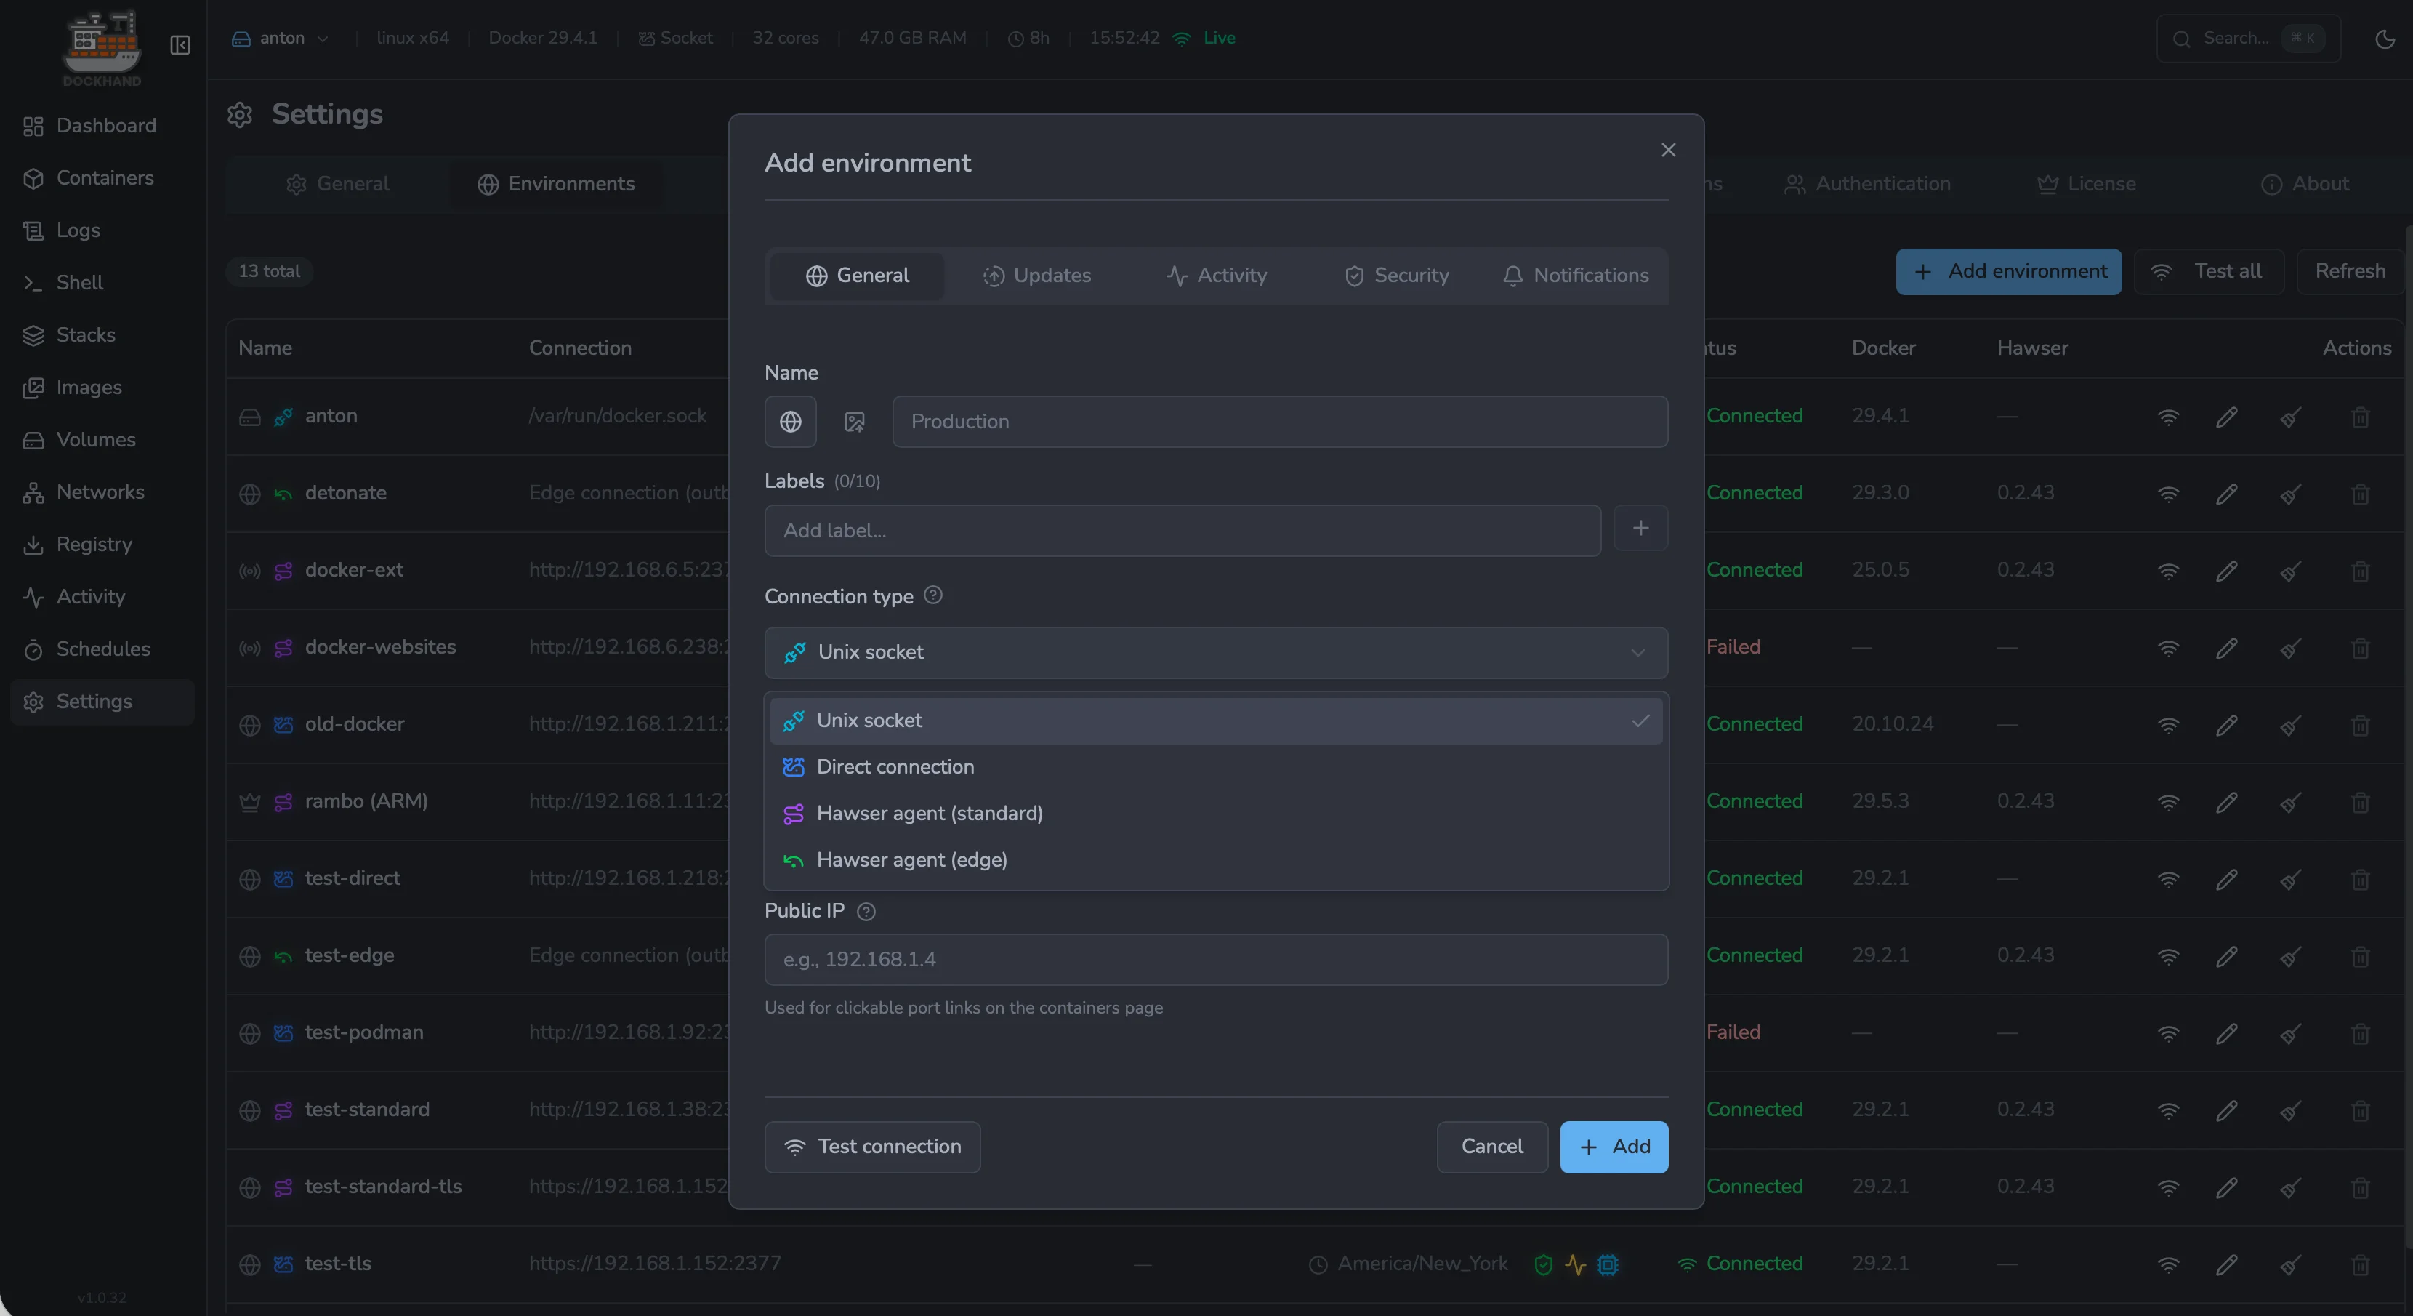This screenshot has width=2413, height=1316.
Task: Test connection wifi icon for docker-ext row
Action: pos(2169,571)
